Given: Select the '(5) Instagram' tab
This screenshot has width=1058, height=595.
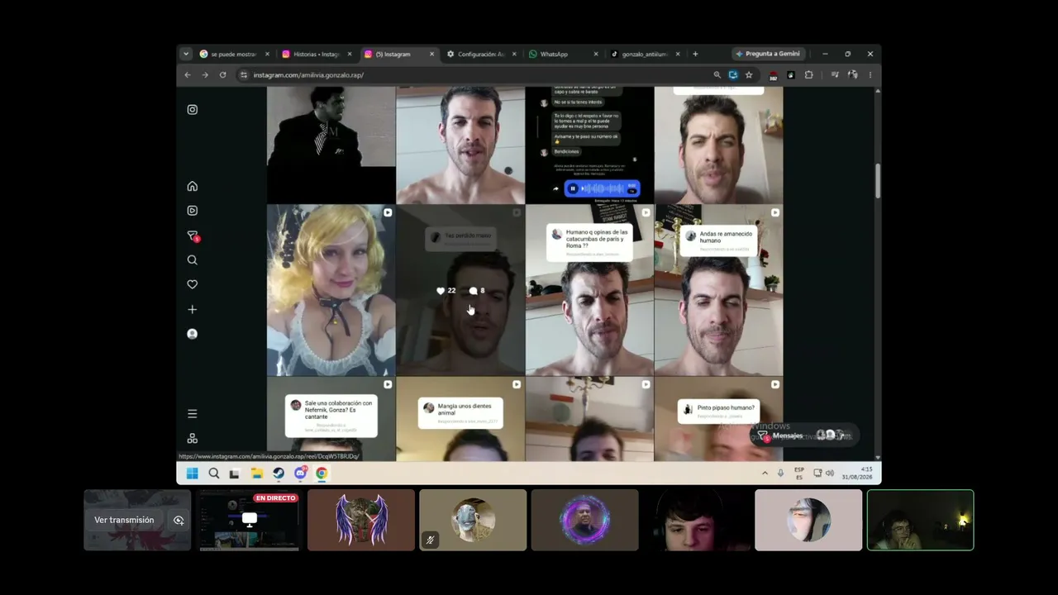Looking at the screenshot, I should pos(399,55).
